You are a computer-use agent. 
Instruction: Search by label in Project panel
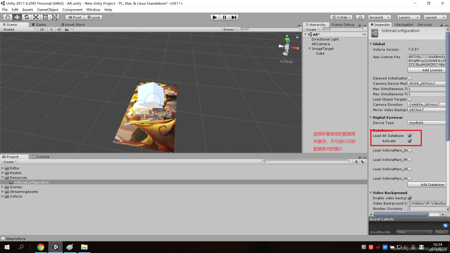pyautogui.click(x=362, y=162)
